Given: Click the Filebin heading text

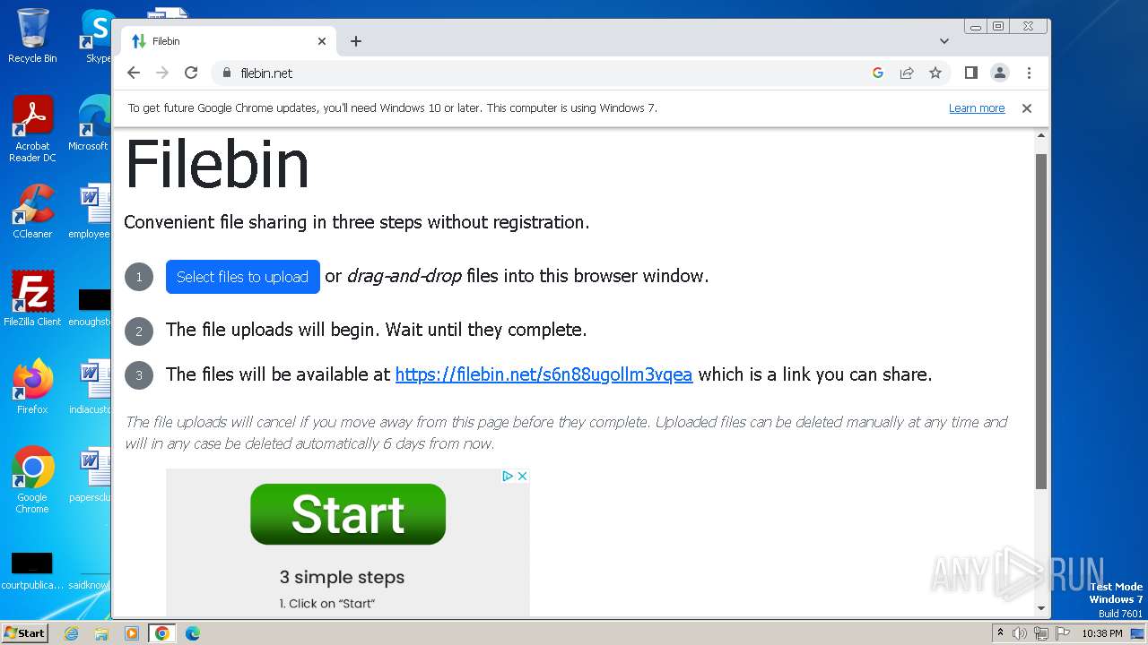Looking at the screenshot, I should [217, 164].
